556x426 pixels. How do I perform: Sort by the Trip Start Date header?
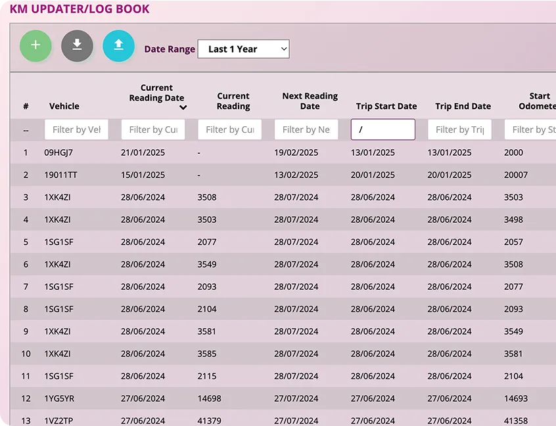click(386, 106)
